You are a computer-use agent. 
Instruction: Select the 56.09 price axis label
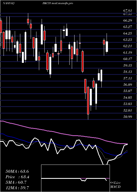coord(128,84)
